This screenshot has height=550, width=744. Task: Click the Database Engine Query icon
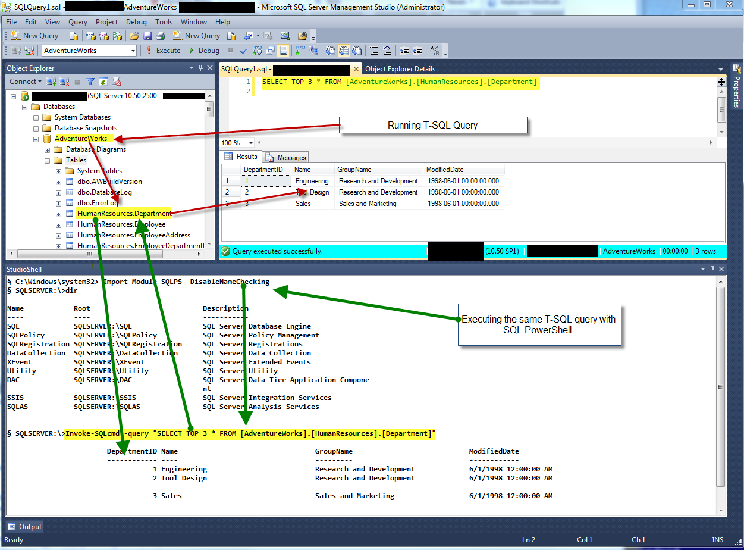pyautogui.click(x=75, y=36)
